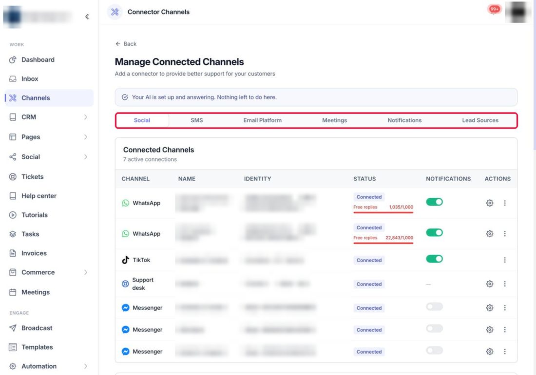Switch to the Email Platform tab
Viewport: 536px width, 375px height.
pyautogui.click(x=263, y=120)
